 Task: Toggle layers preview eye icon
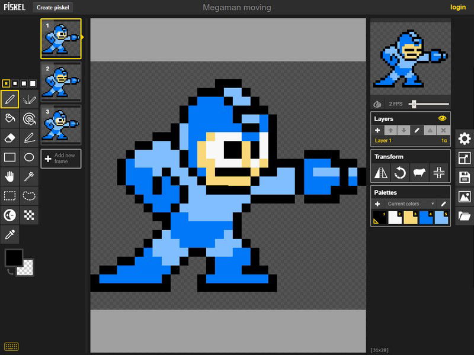[x=442, y=118]
